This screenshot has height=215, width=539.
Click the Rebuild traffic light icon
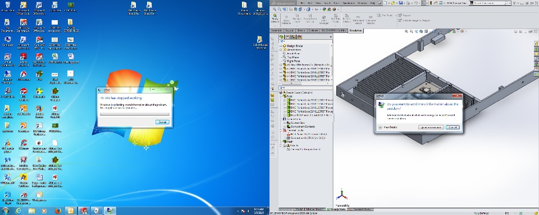click(431, 3)
